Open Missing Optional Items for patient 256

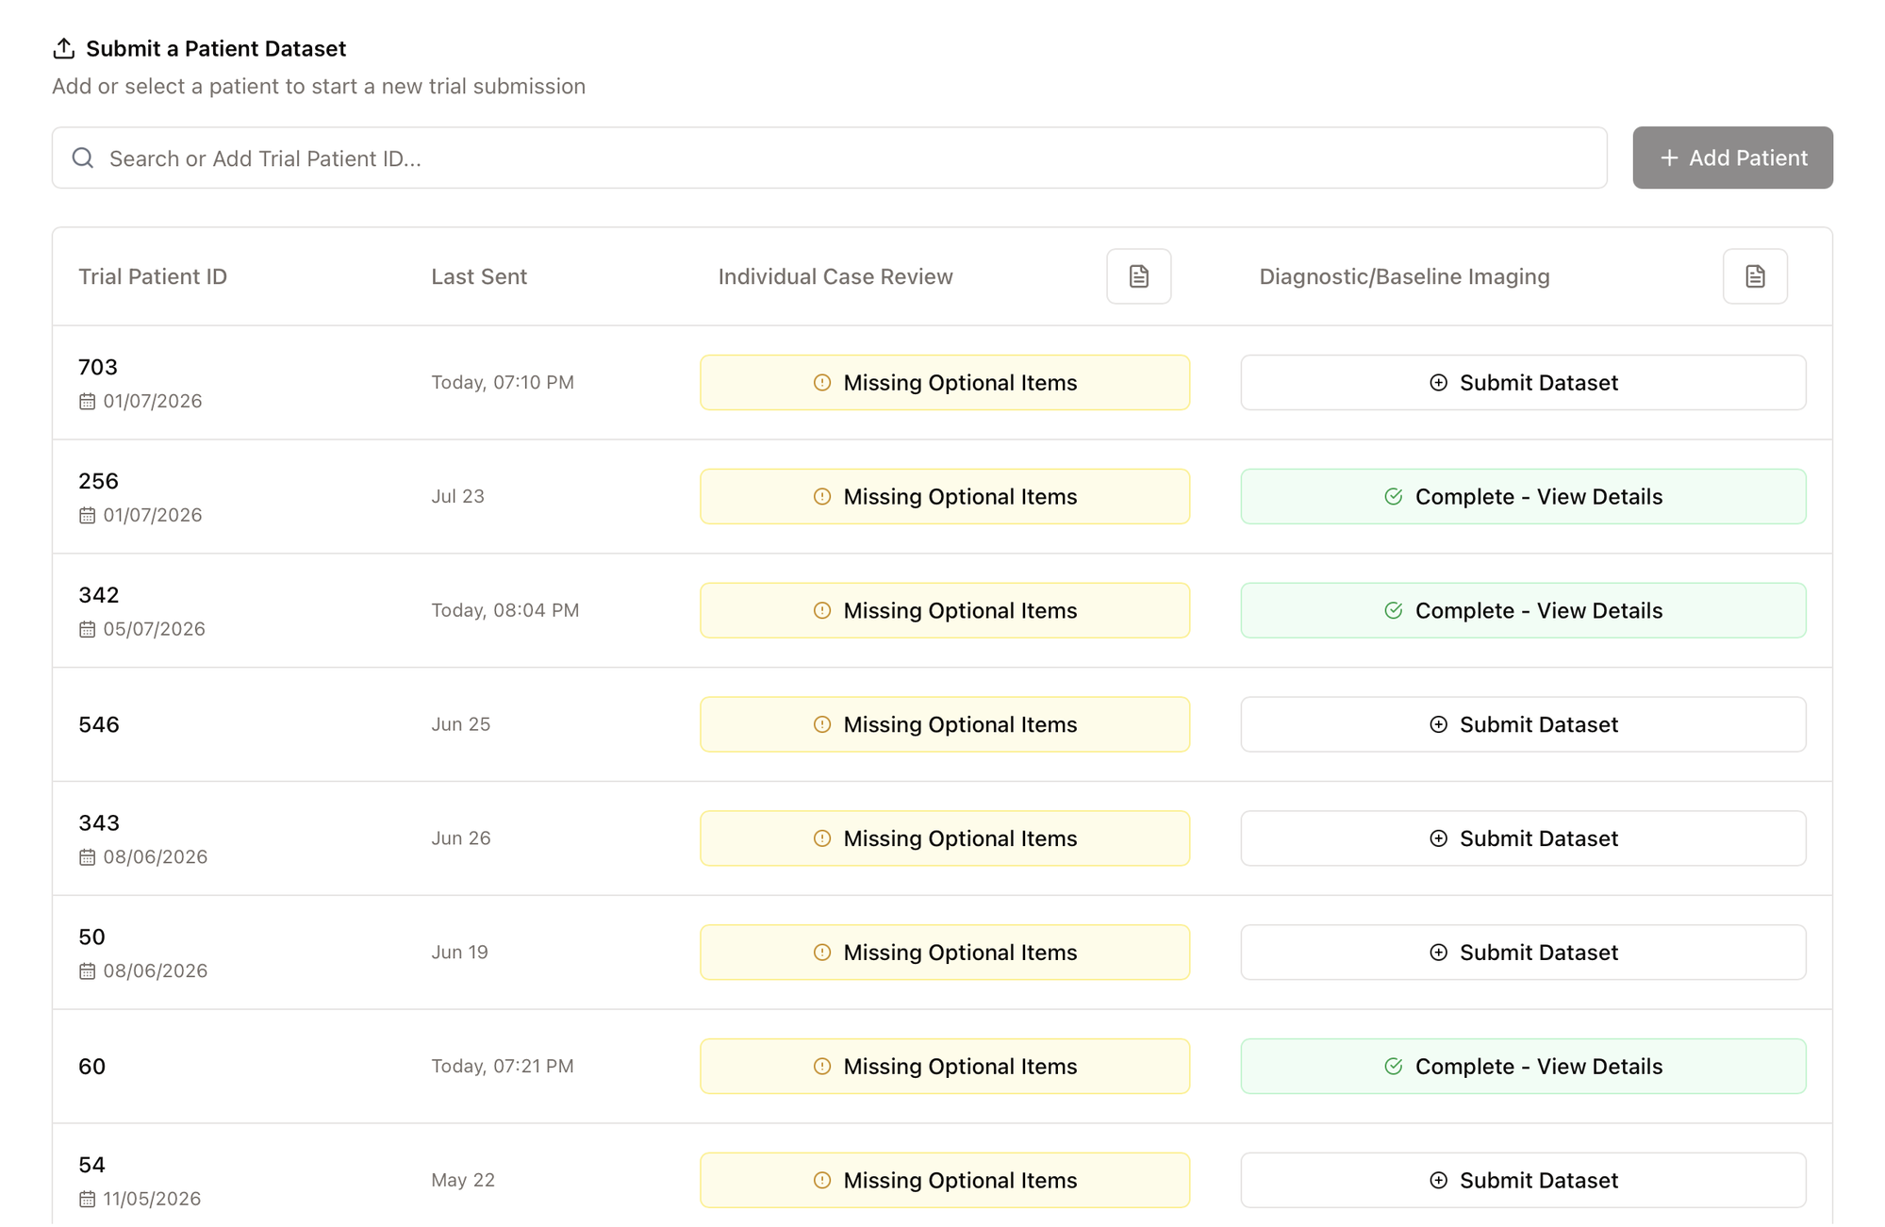pos(945,496)
